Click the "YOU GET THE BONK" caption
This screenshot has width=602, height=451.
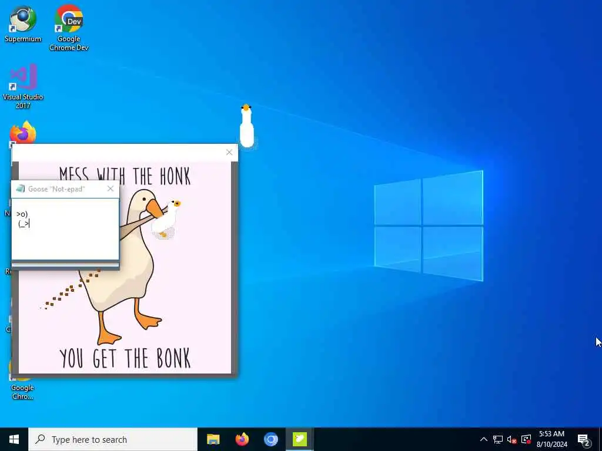click(x=125, y=358)
